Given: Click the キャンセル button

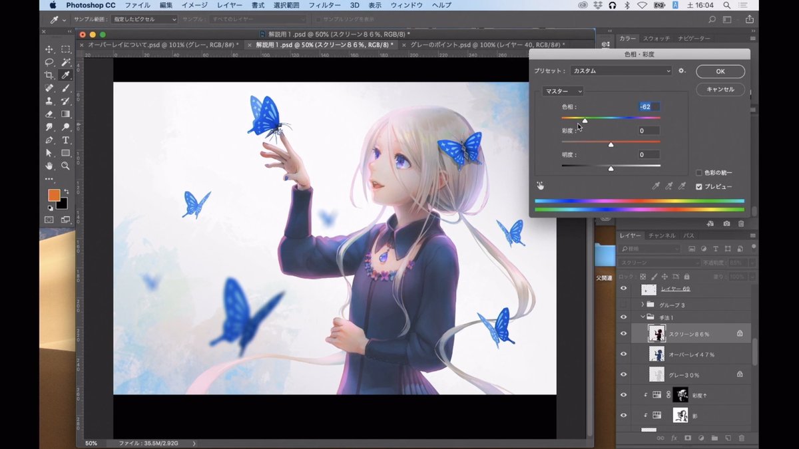Looking at the screenshot, I should coord(720,89).
